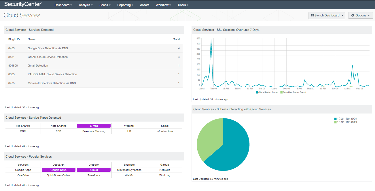
Task: Click the Google Apps cell
Action: (x=23, y=170)
